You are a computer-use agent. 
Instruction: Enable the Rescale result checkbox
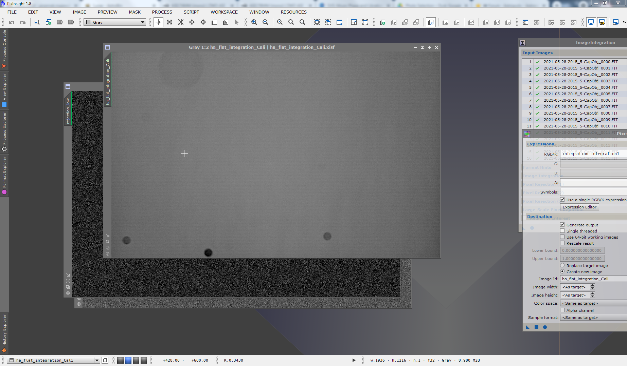click(x=562, y=243)
